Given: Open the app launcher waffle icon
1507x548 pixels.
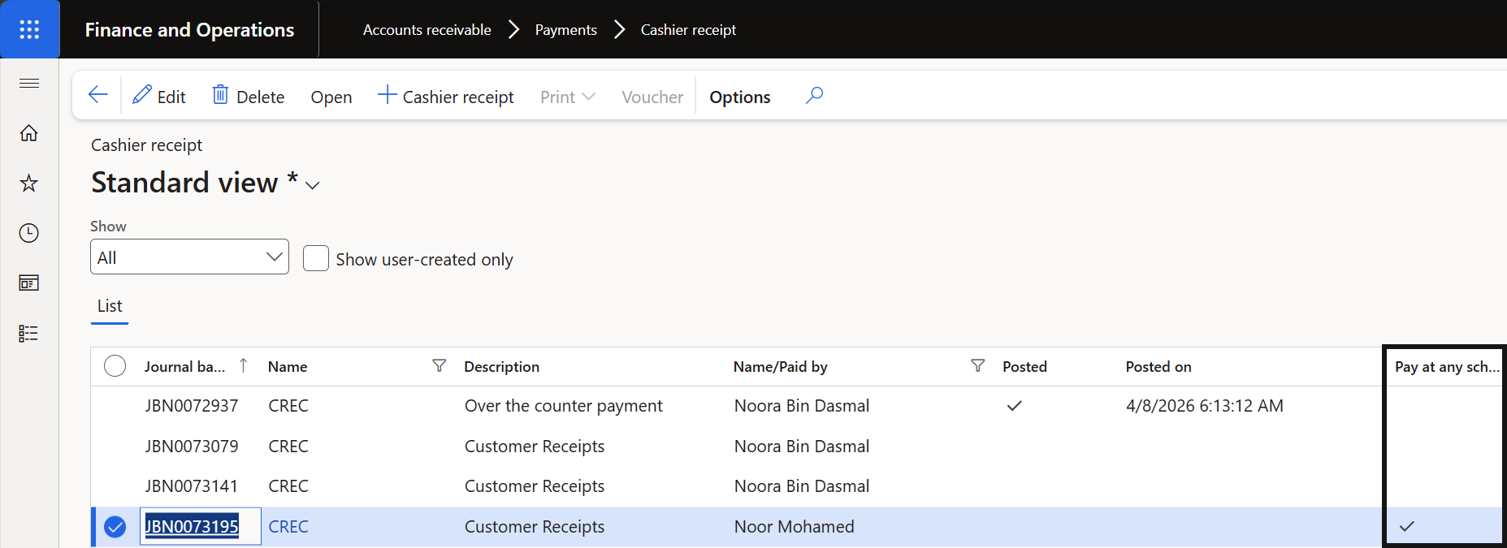Looking at the screenshot, I should pyautogui.click(x=29, y=30).
